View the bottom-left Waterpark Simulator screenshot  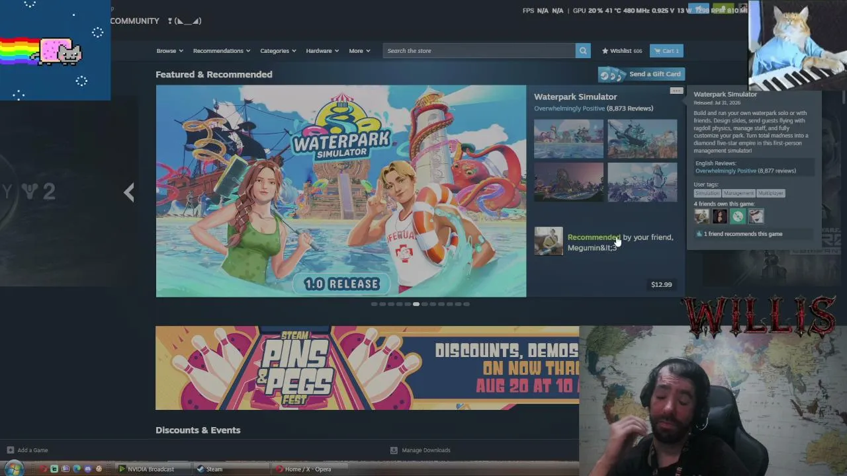tap(568, 182)
